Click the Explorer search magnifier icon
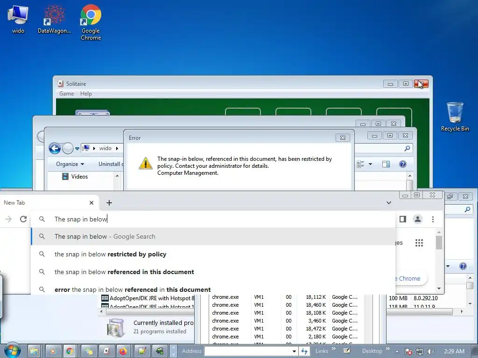The height and width of the screenshot is (358, 478). tap(407, 148)
